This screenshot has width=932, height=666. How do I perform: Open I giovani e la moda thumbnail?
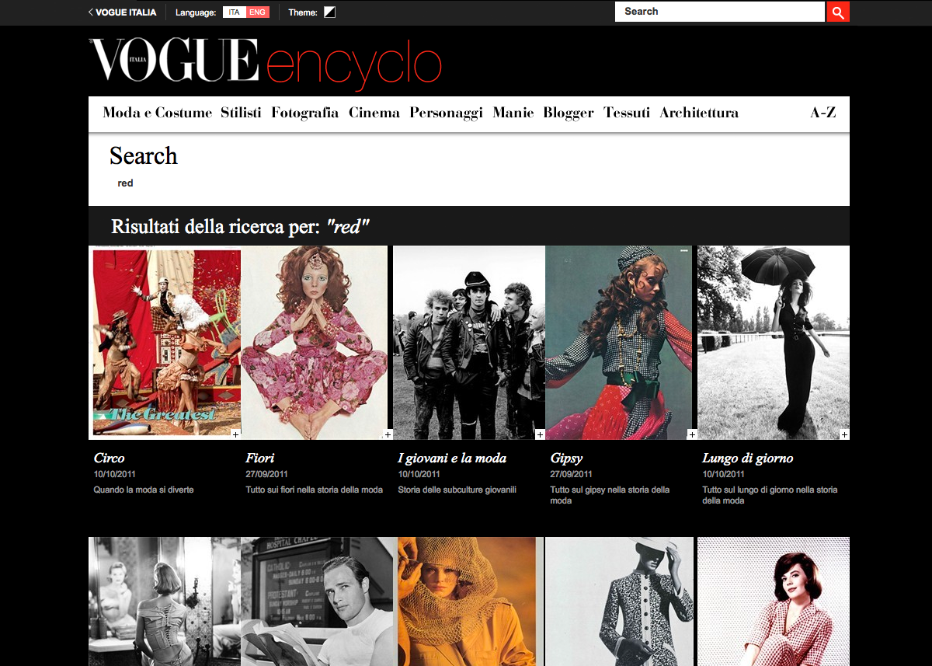[x=469, y=343]
